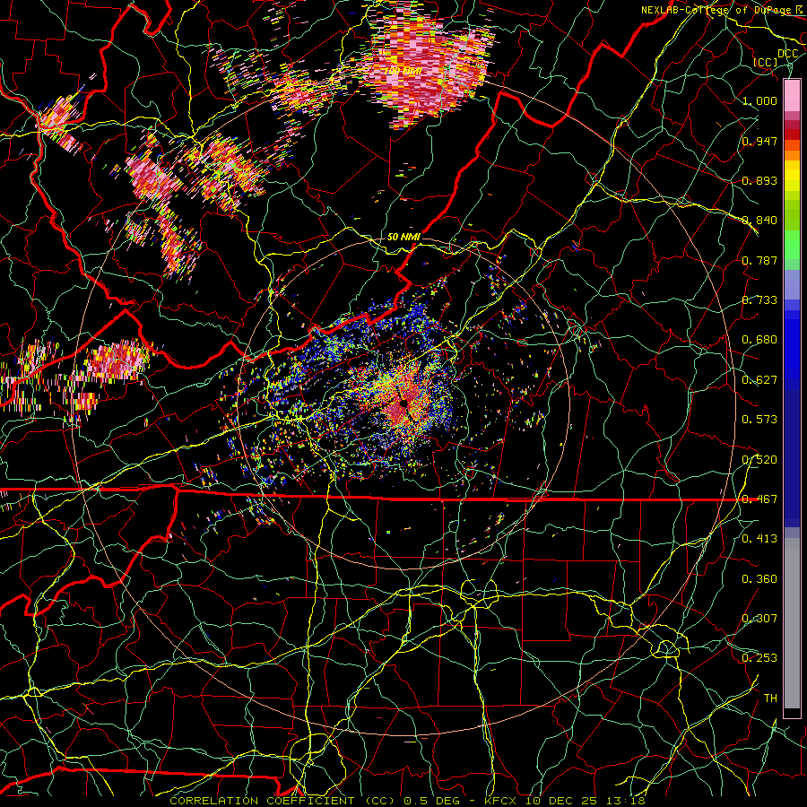Select the 0.467 scale value
The height and width of the screenshot is (807, 807).
point(759,499)
